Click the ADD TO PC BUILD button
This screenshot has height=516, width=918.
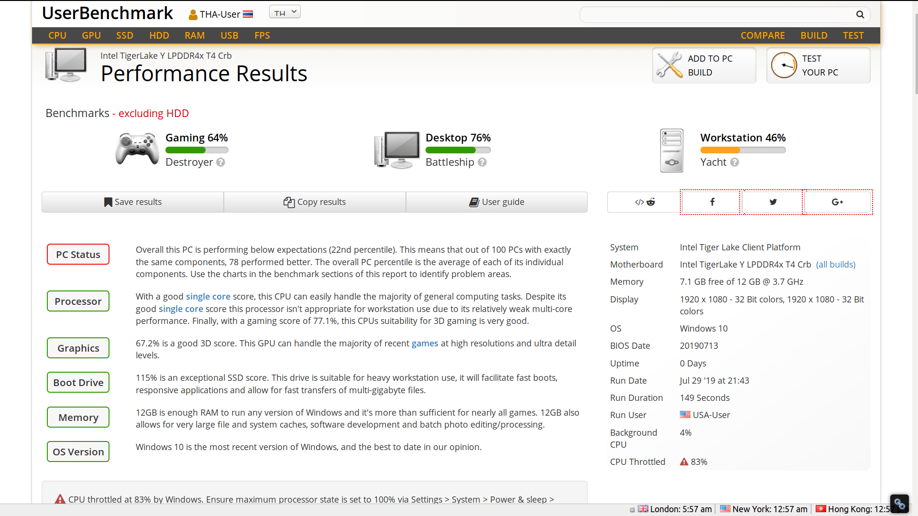click(x=704, y=65)
